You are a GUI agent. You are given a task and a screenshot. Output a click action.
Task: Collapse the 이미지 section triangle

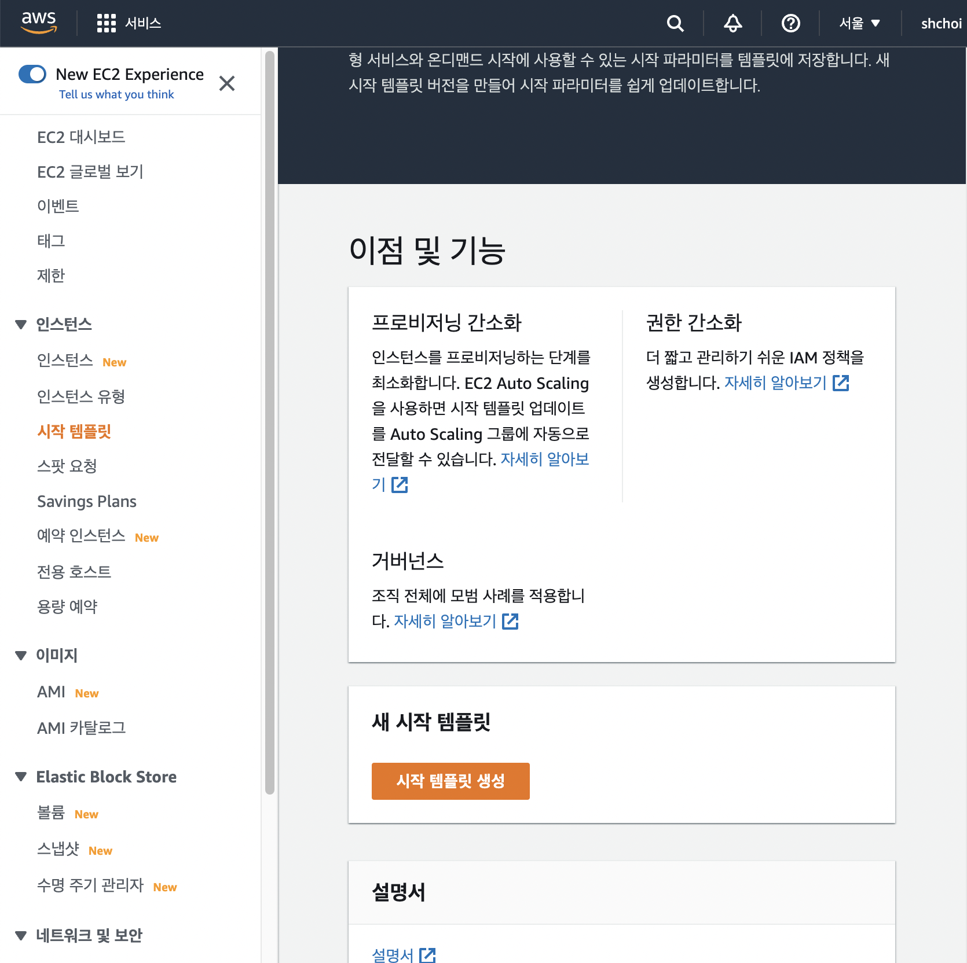click(21, 655)
